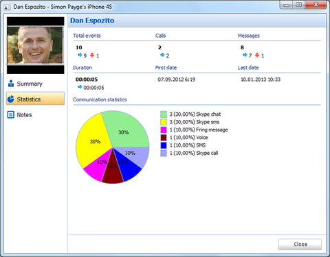Click the blue outgoing arrow under Total events
This screenshot has width=330, height=257.
(x=80, y=55)
